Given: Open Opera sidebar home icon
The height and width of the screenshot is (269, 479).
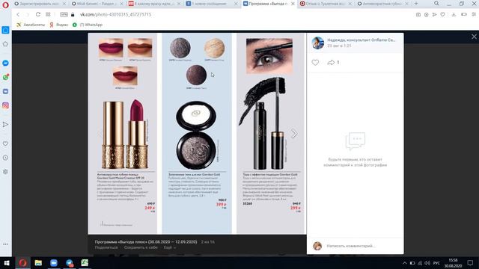Looking at the screenshot, I should pos(5,30).
